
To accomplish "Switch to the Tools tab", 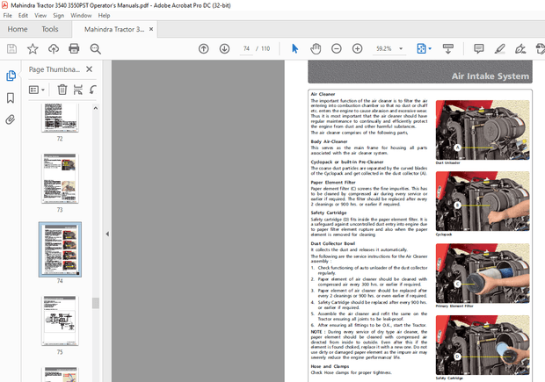I will click(50, 29).
